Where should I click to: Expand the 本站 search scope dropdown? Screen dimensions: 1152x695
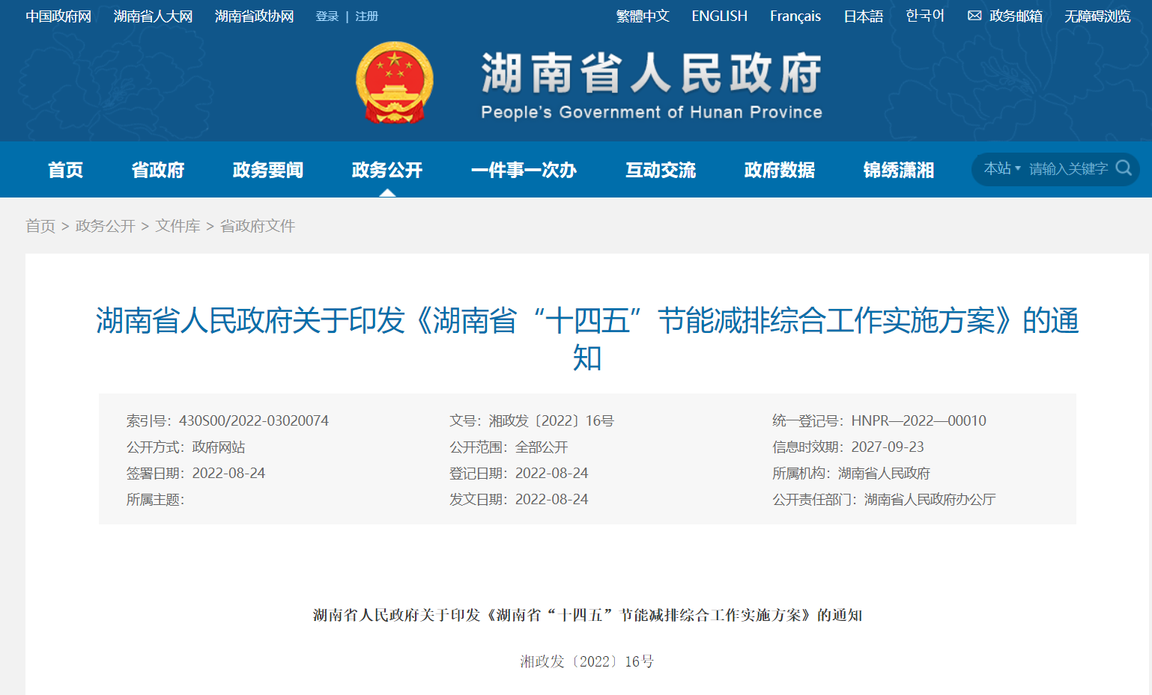coord(1001,169)
